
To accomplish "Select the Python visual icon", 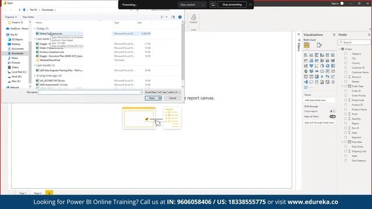I will [x=327, y=77].
